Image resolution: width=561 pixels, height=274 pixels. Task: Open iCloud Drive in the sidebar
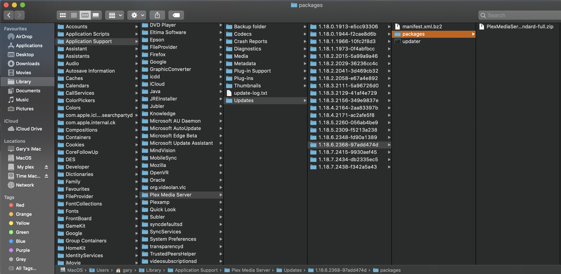click(28, 129)
